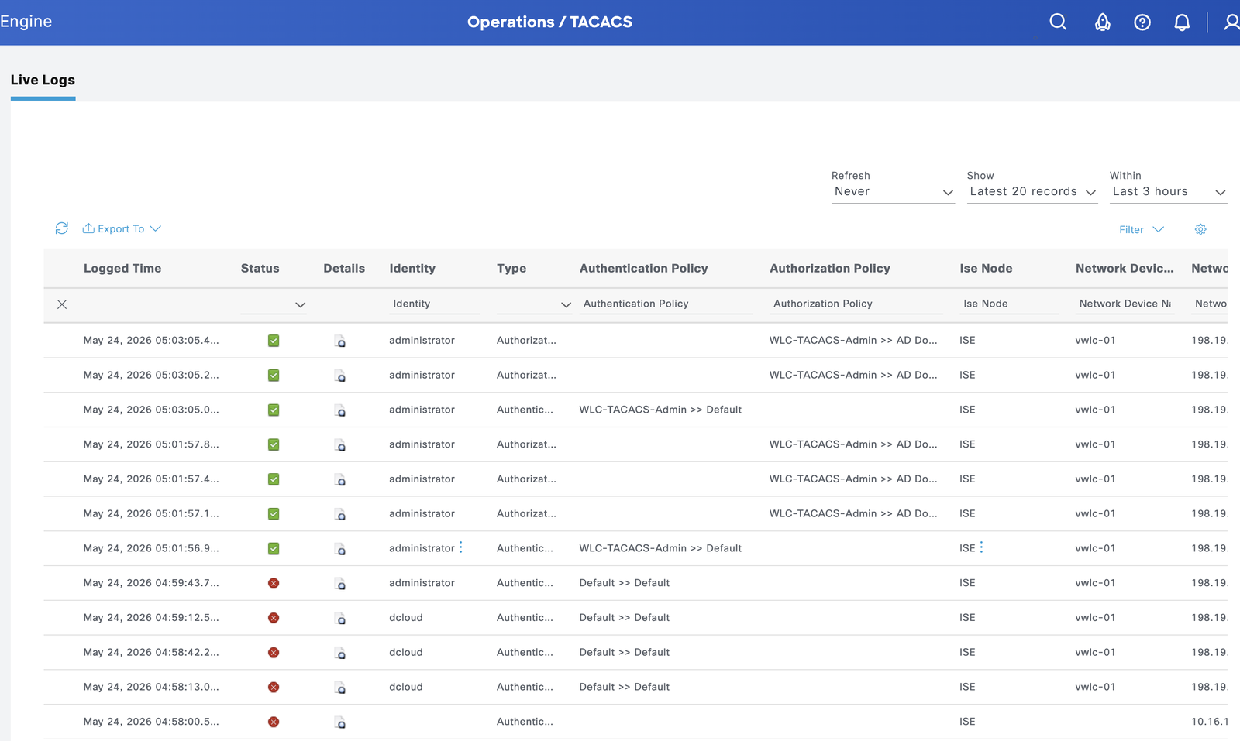Click the Identity filter input field
Screen dimensions: 1240x741
[x=435, y=304]
